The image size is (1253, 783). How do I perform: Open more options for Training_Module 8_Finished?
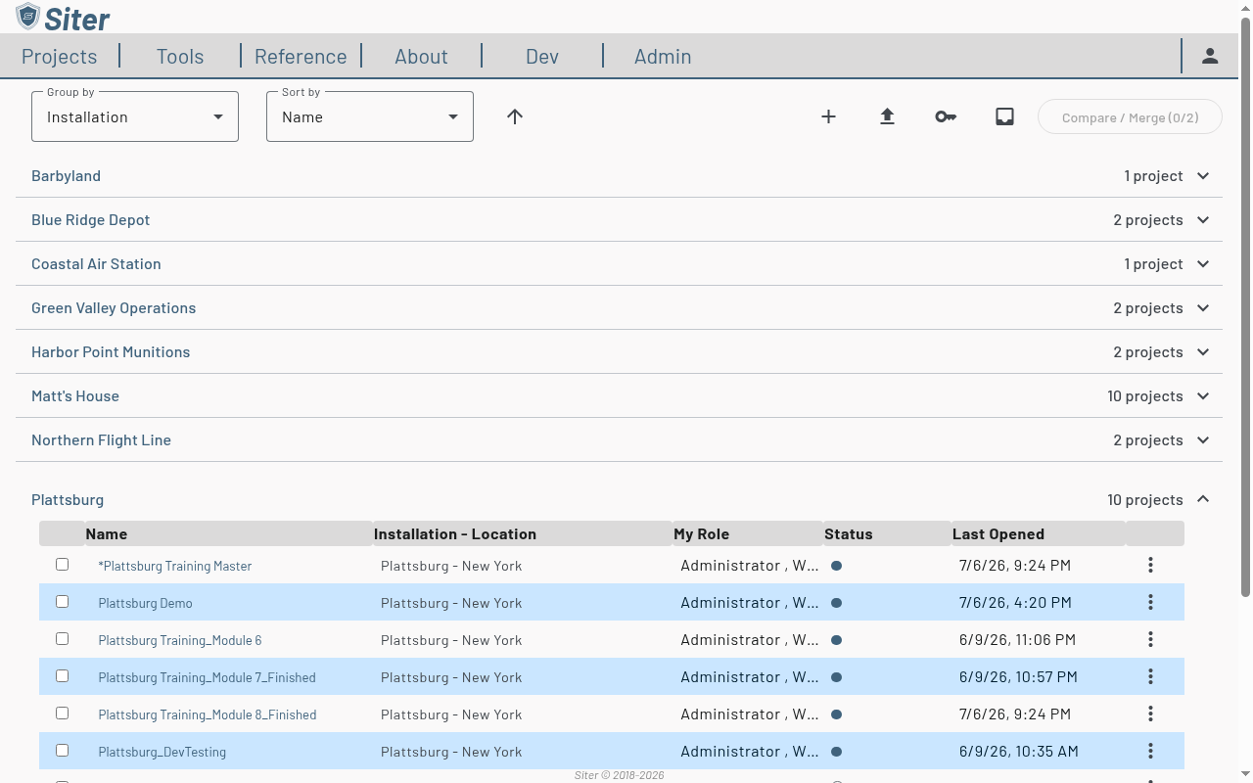click(1150, 714)
